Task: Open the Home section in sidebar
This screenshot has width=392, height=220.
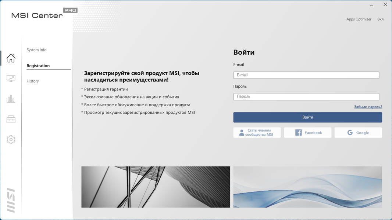Action: (x=11, y=58)
